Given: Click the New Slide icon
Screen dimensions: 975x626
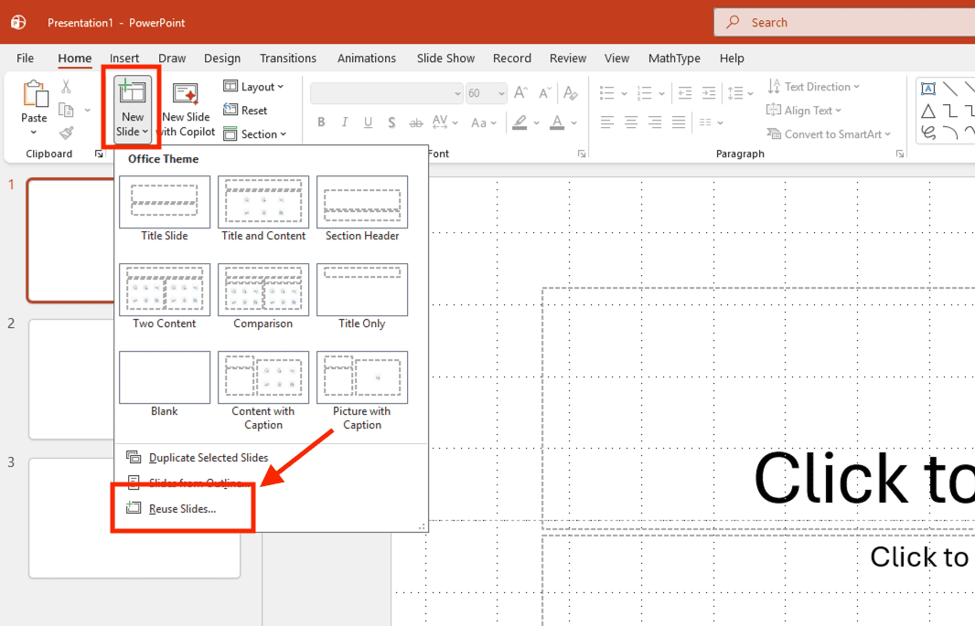Looking at the screenshot, I should 132,92.
